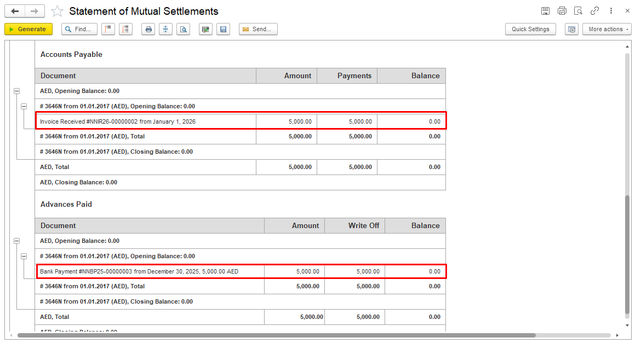Collapse all groups toolbar icon
This screenshot has height=343, width=641.
click(x=108, y=29)
